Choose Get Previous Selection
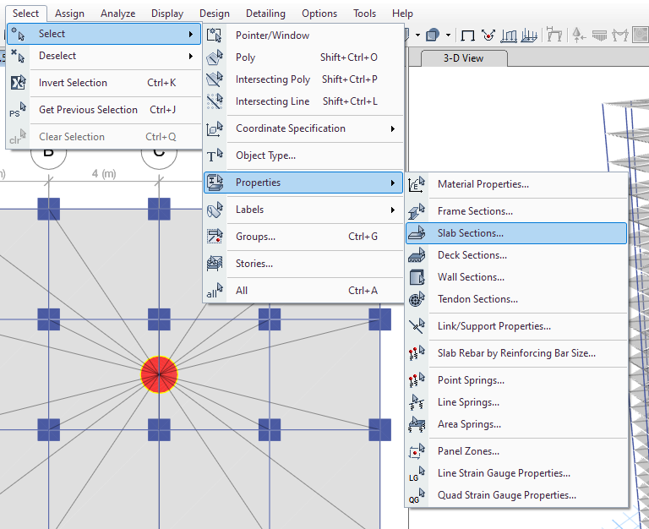 pos(88,110)
